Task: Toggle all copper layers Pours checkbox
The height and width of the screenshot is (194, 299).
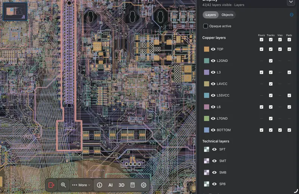Action: [x=261, y=40]
